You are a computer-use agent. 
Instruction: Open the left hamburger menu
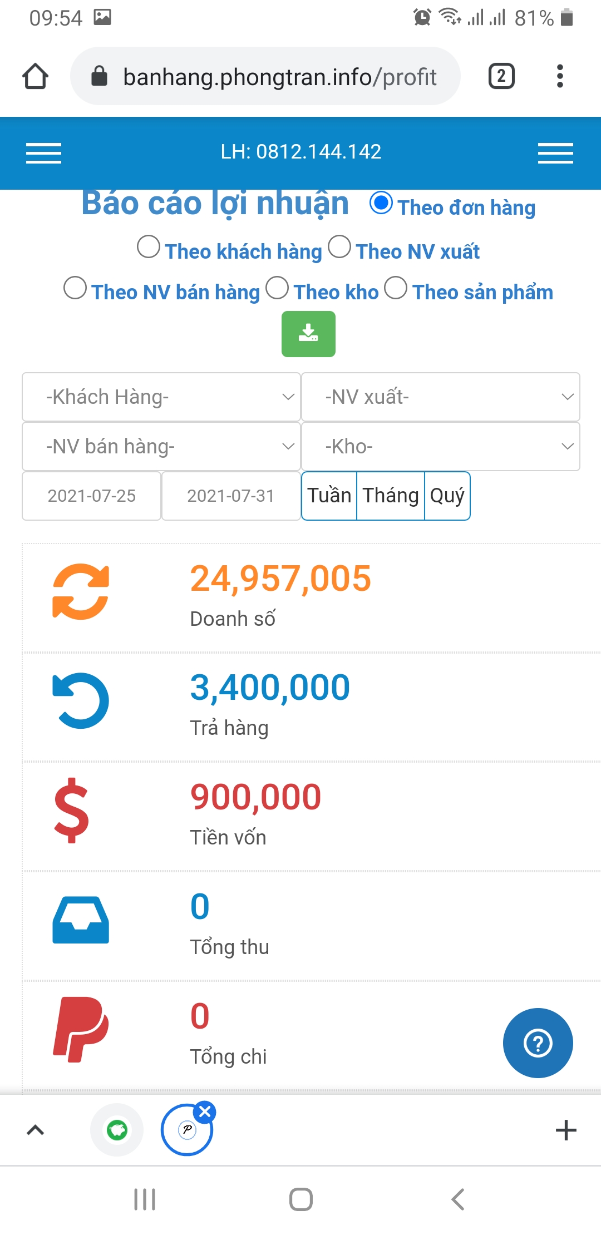[43, 153]
